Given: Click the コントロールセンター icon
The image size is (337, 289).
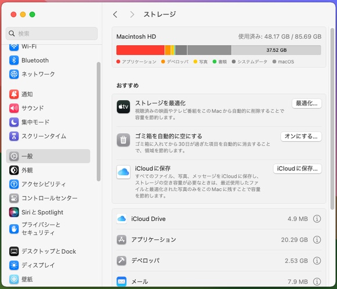Looking at the screenshot, I should (x=14, y=198).
